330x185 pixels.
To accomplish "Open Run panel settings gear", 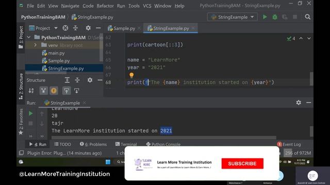I will [299, 103].
